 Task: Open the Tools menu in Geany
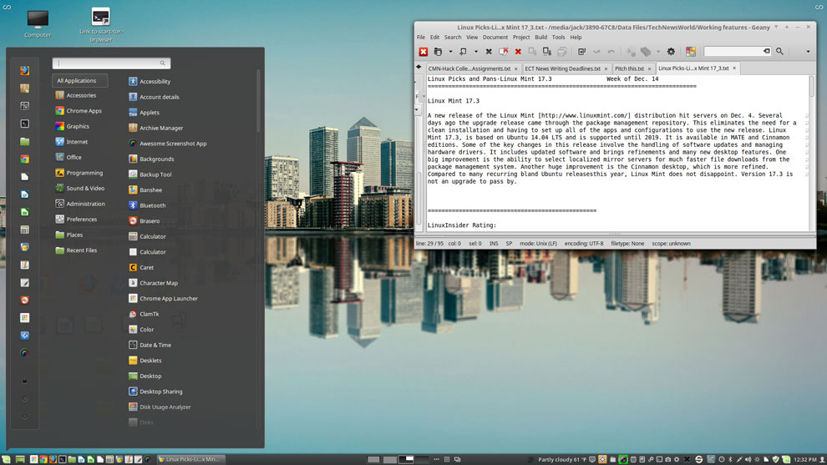[558, 38]
